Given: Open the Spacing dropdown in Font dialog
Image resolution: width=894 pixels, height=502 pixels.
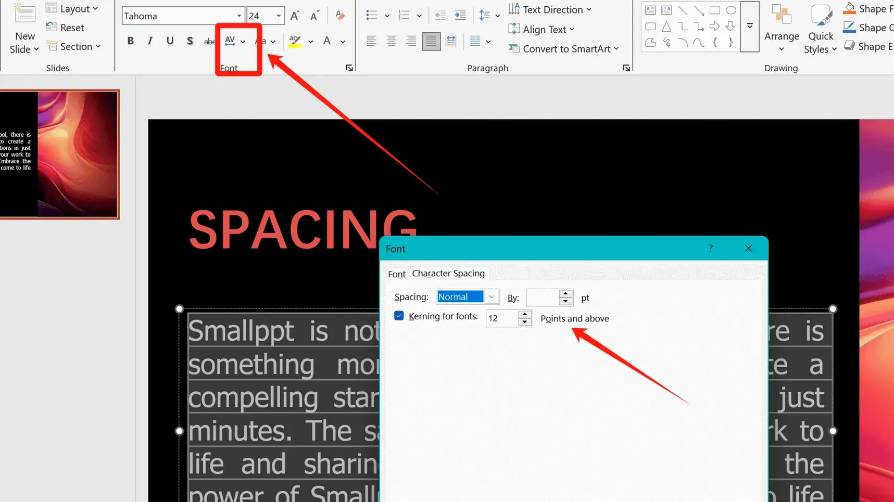Looking at the screenshot, I should click(x=491, y=297).
